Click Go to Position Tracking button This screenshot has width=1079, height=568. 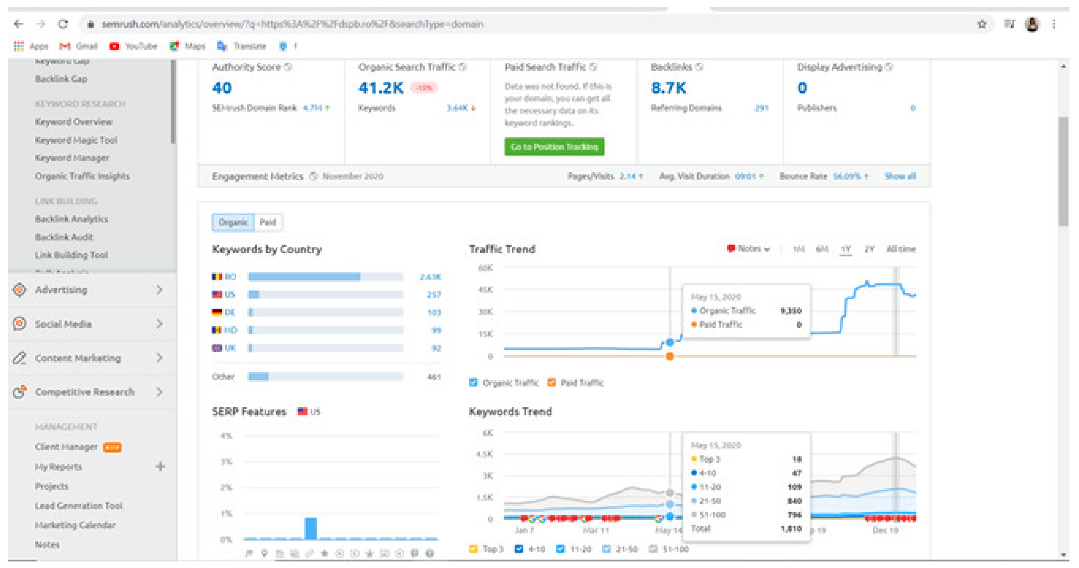[x=554, y=147]
